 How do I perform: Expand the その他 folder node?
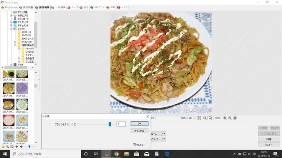click(x=19, y=58)
